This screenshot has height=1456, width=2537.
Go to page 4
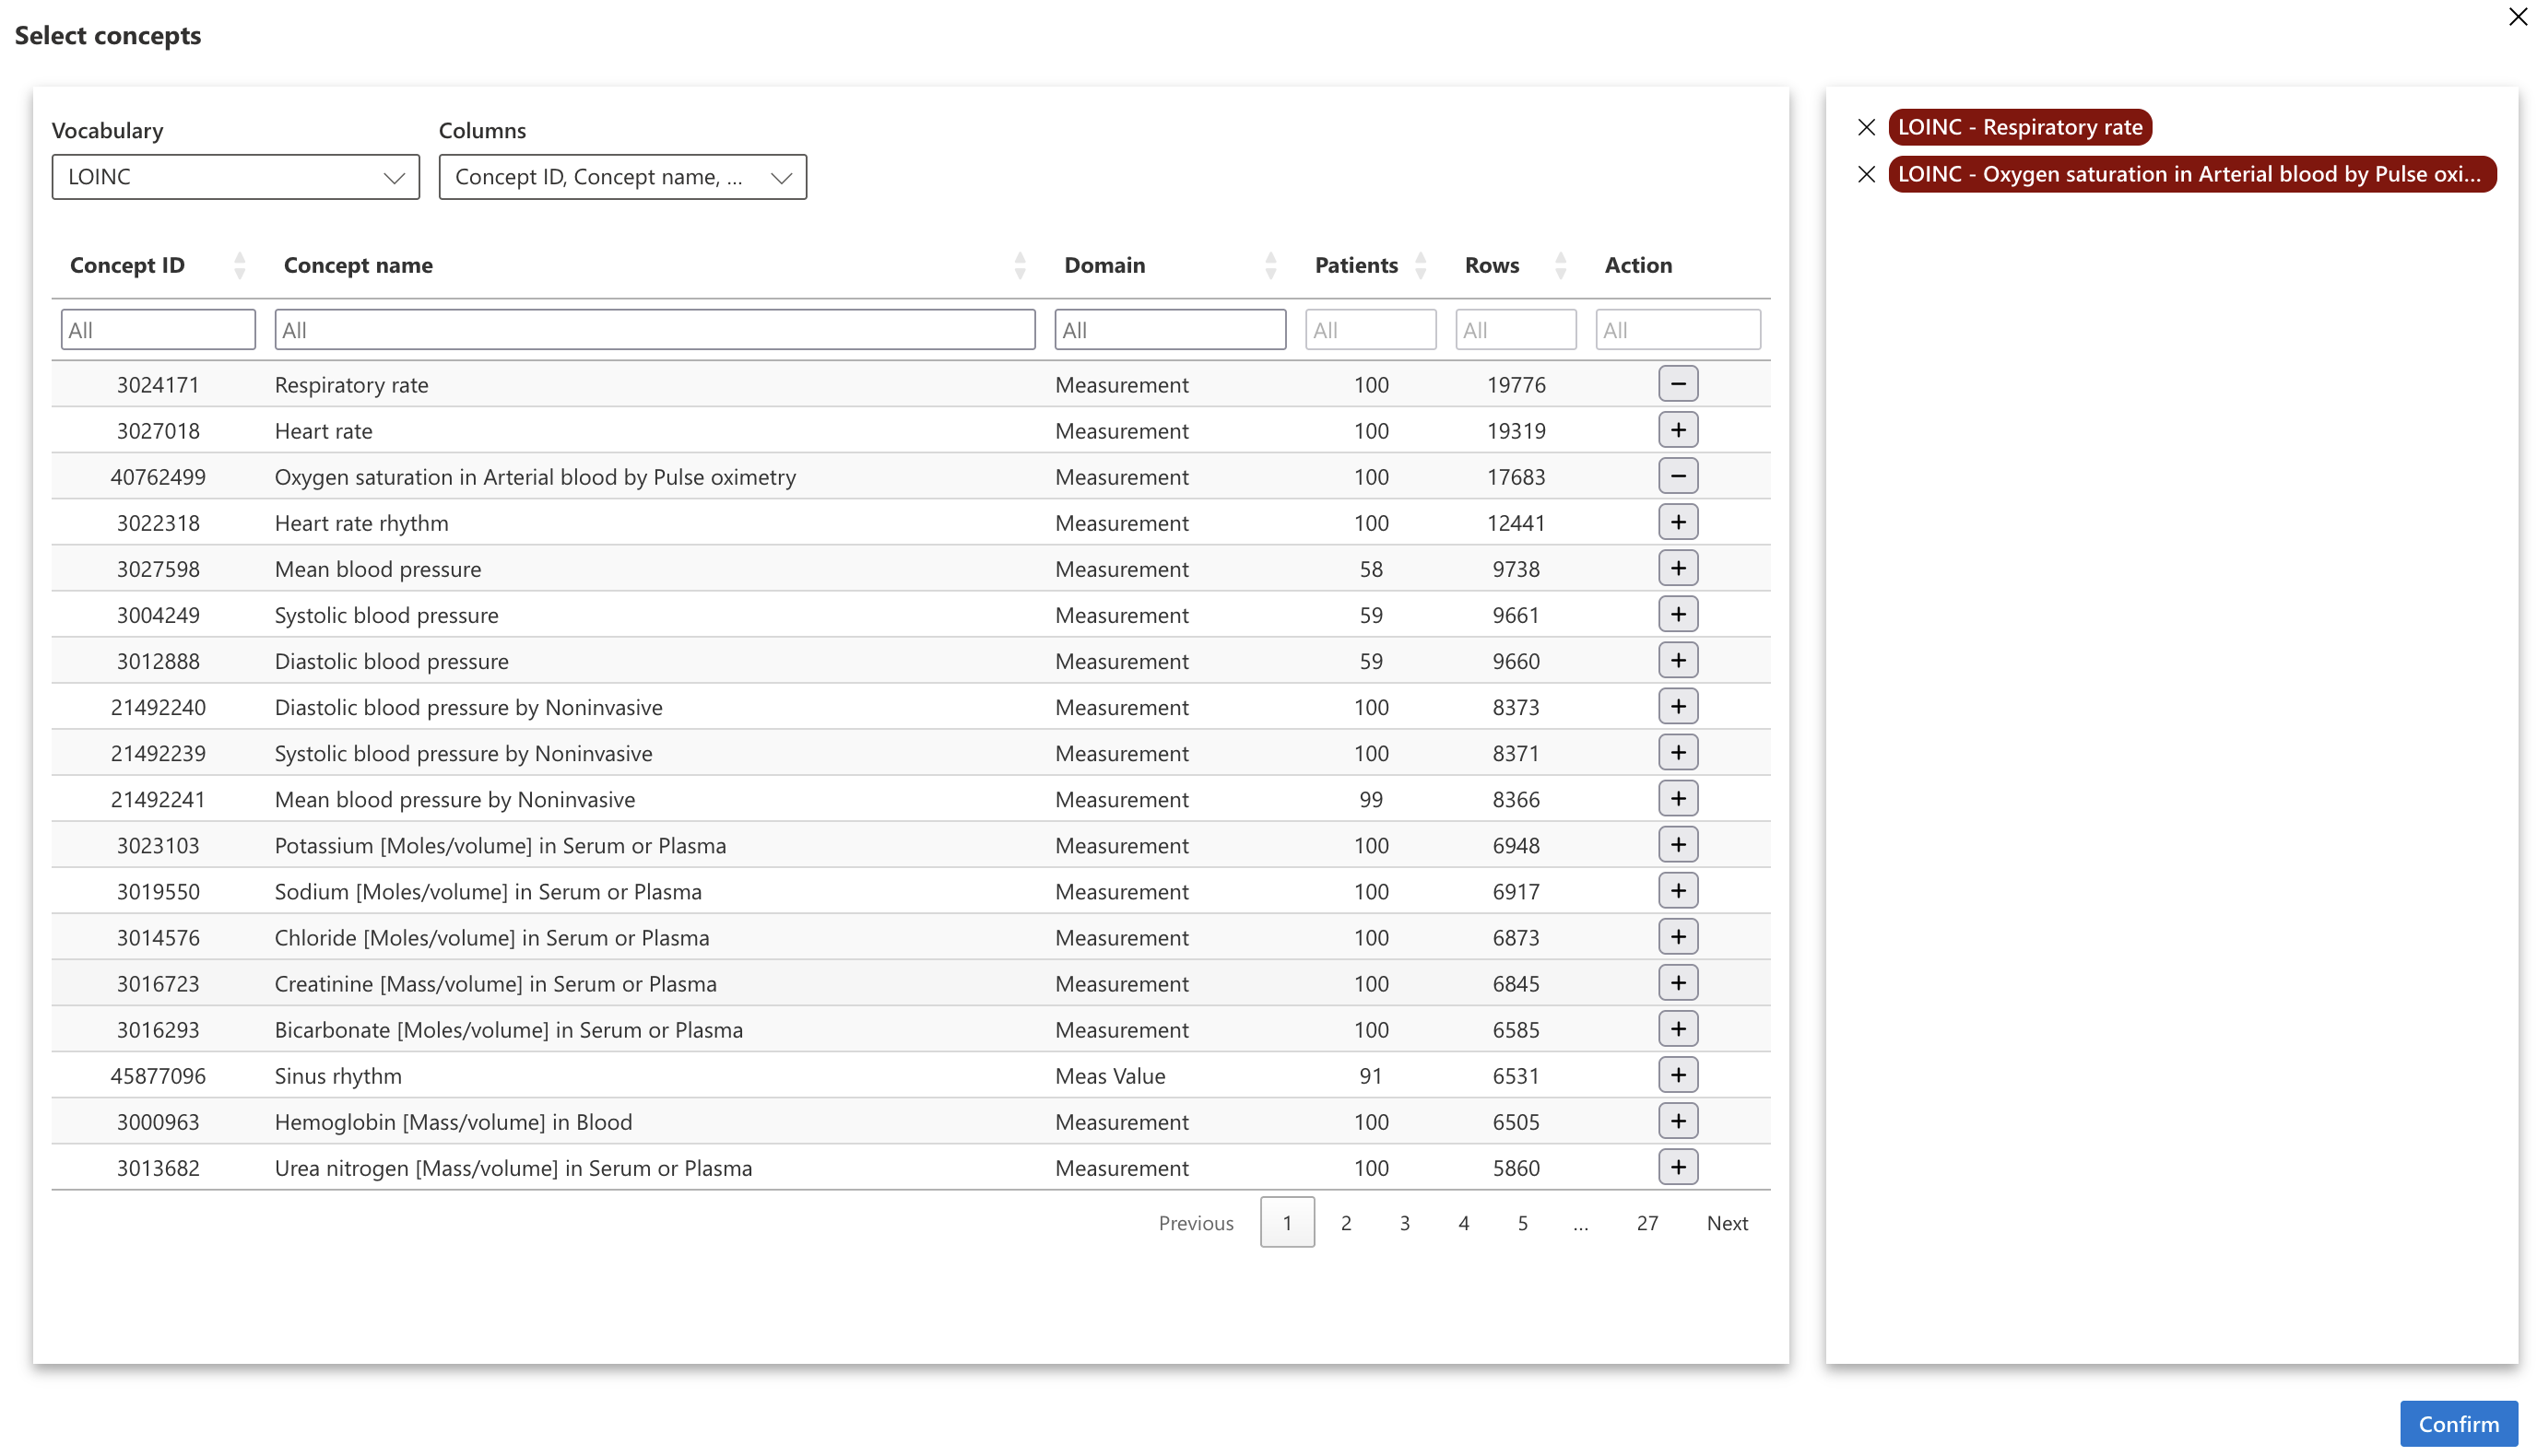click(1464, 1222)
